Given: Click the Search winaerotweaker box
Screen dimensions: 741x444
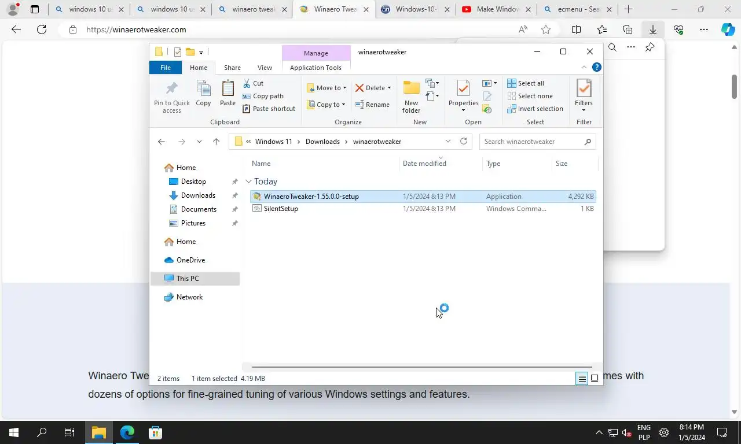Looking at the screenshot, I should (x=537, y=142).
